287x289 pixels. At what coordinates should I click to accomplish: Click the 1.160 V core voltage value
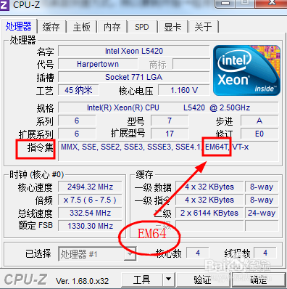[x=184, y=90]
